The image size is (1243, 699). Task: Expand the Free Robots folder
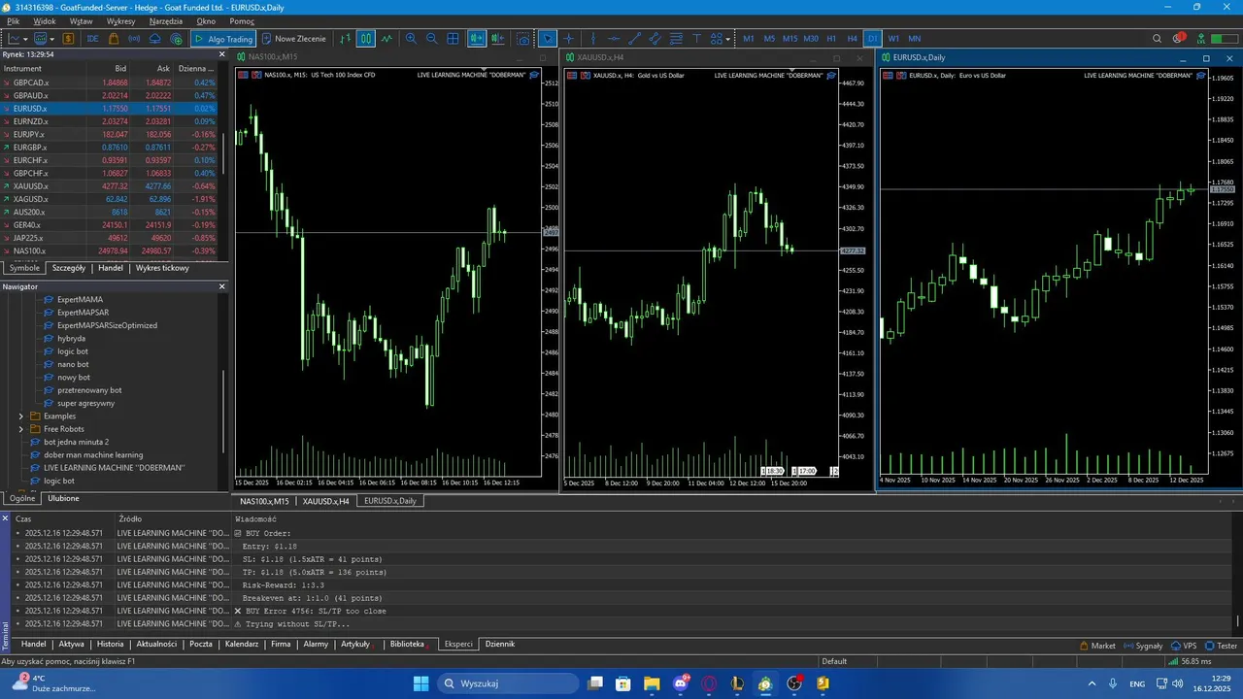click(21, 429)
